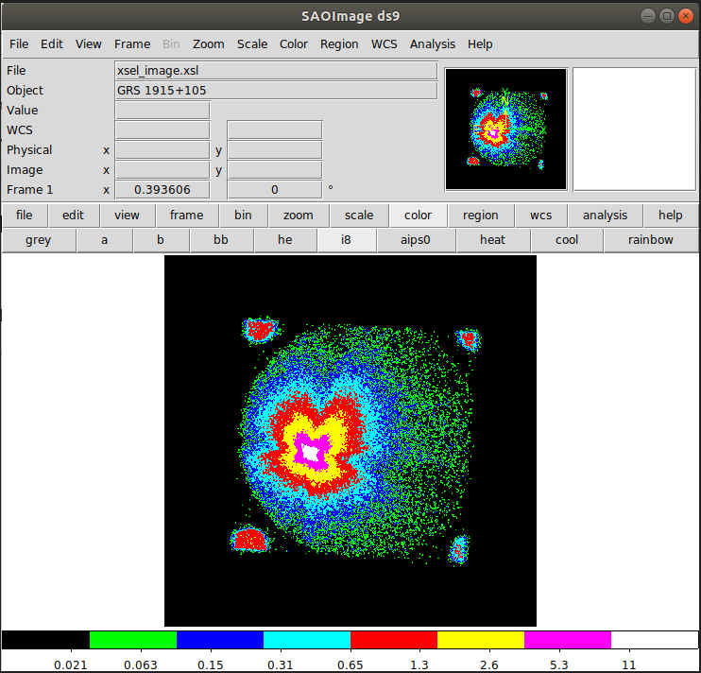The height and width of the screenshot is (673, 701).
Task: Click the 'file' buttonbar button
Action: (x=25, y=216)
